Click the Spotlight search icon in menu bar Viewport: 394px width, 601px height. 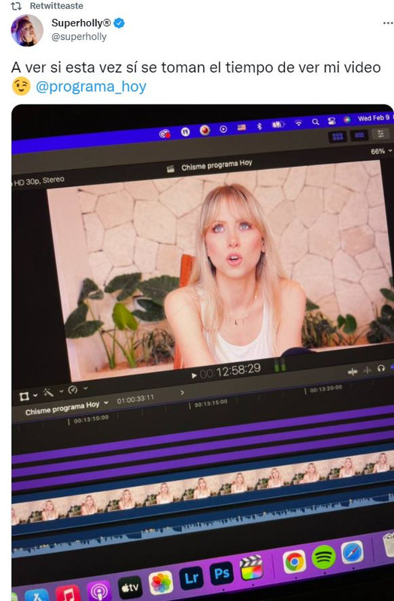[x=315, y=122]
